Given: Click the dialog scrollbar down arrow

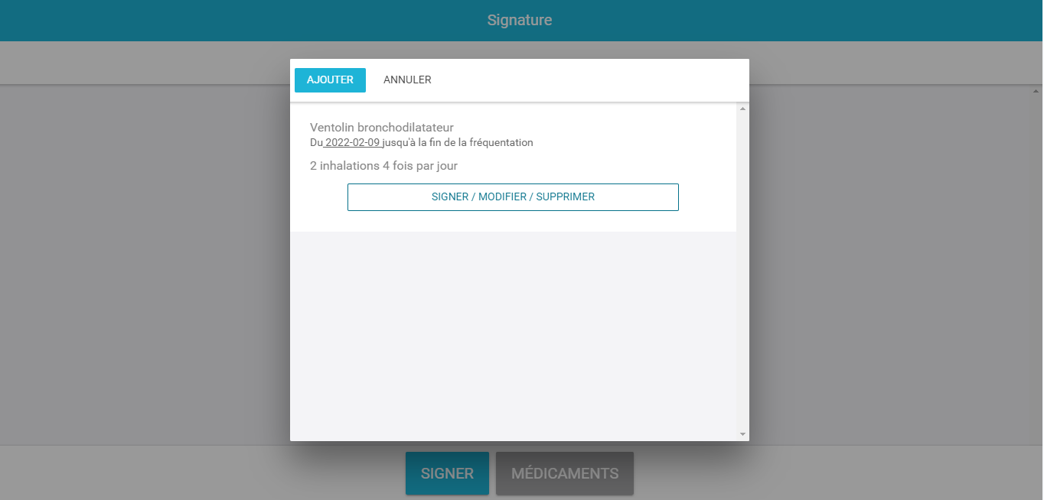Looking at the screenshot, I should coord(742,434).
